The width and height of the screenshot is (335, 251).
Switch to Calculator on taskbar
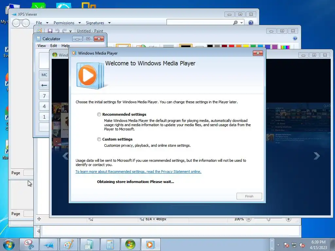(x=110, y=244)
